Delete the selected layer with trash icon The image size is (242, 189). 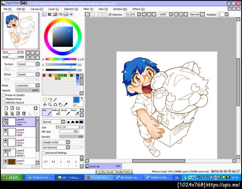point(24,114)
